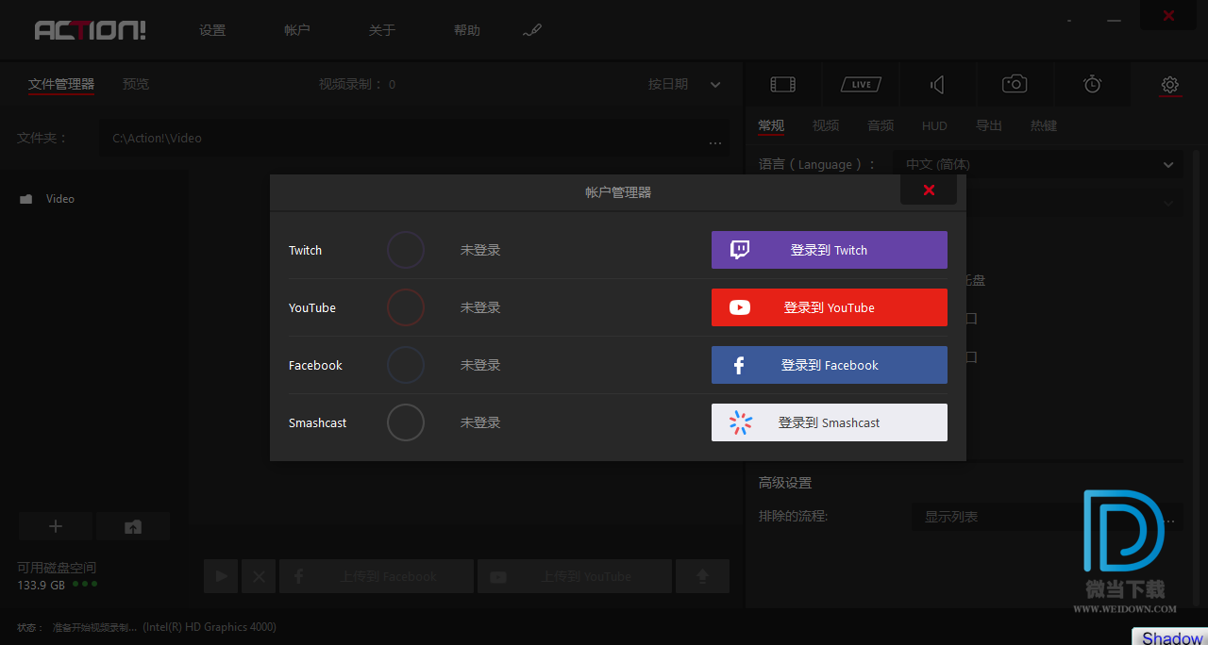Switch to the 预览 tab
Viewport: 1208px width, 645px height.
(136, 84)
